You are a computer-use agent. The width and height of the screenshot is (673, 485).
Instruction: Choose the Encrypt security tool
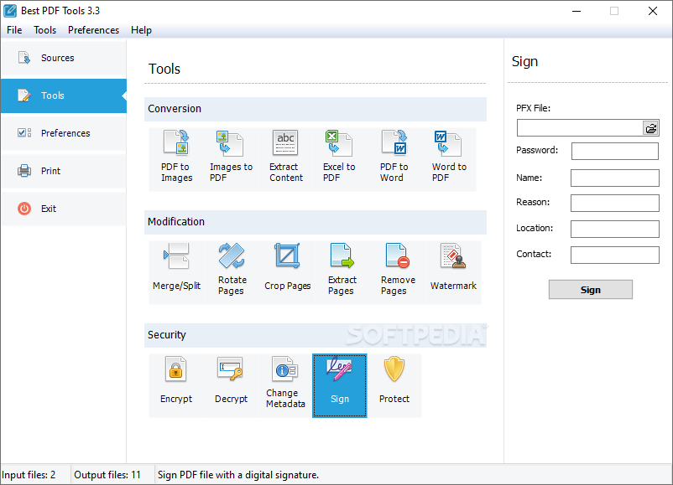tap(176, 385)
